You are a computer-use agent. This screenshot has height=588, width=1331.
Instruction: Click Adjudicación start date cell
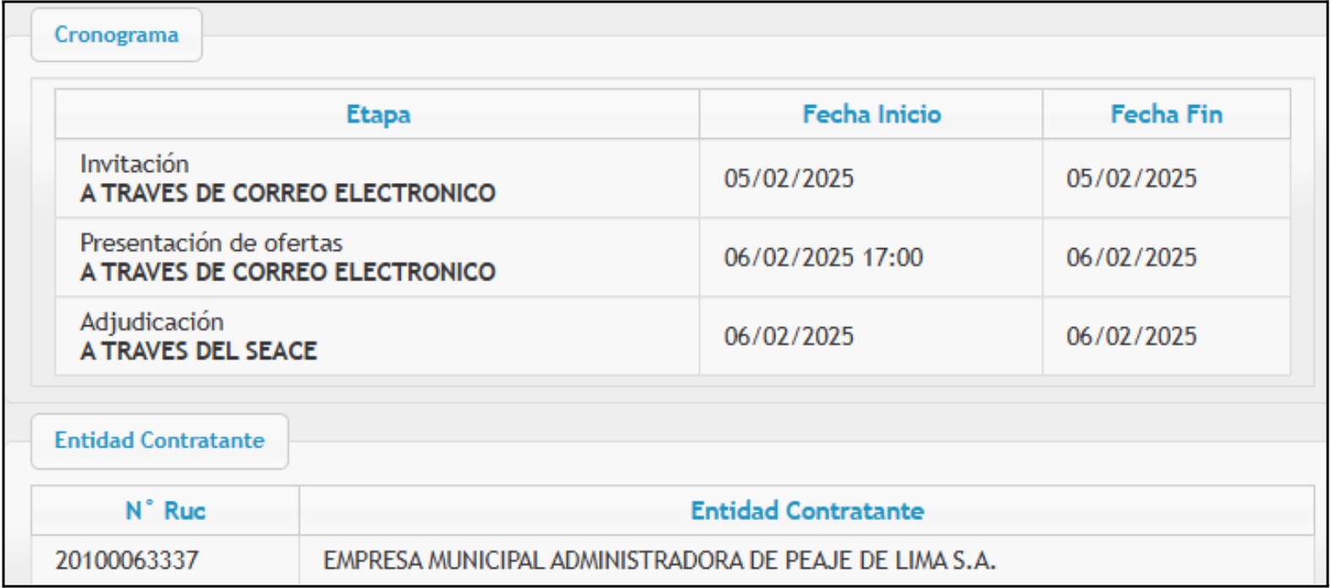pos(871,336)
